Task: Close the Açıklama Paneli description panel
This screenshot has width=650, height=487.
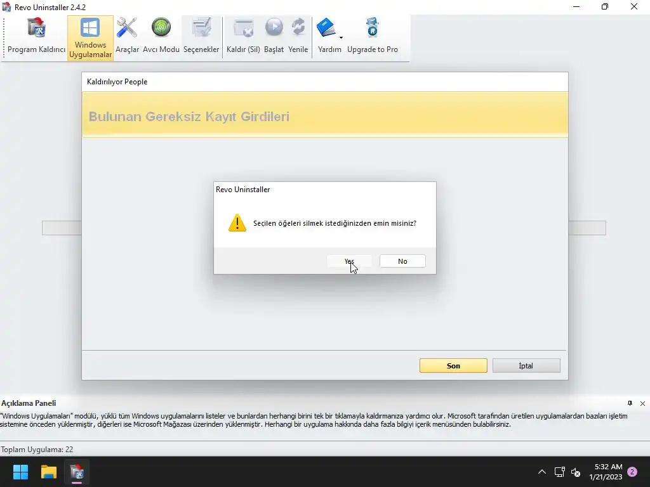Action: pyautogui.click(x=642, y=403)
